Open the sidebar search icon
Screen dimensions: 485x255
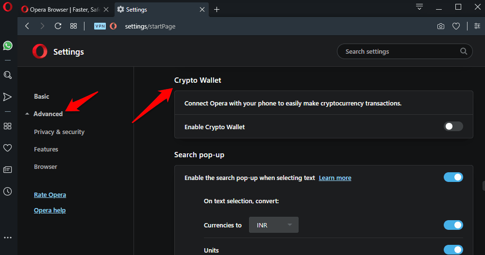point(8,75)
